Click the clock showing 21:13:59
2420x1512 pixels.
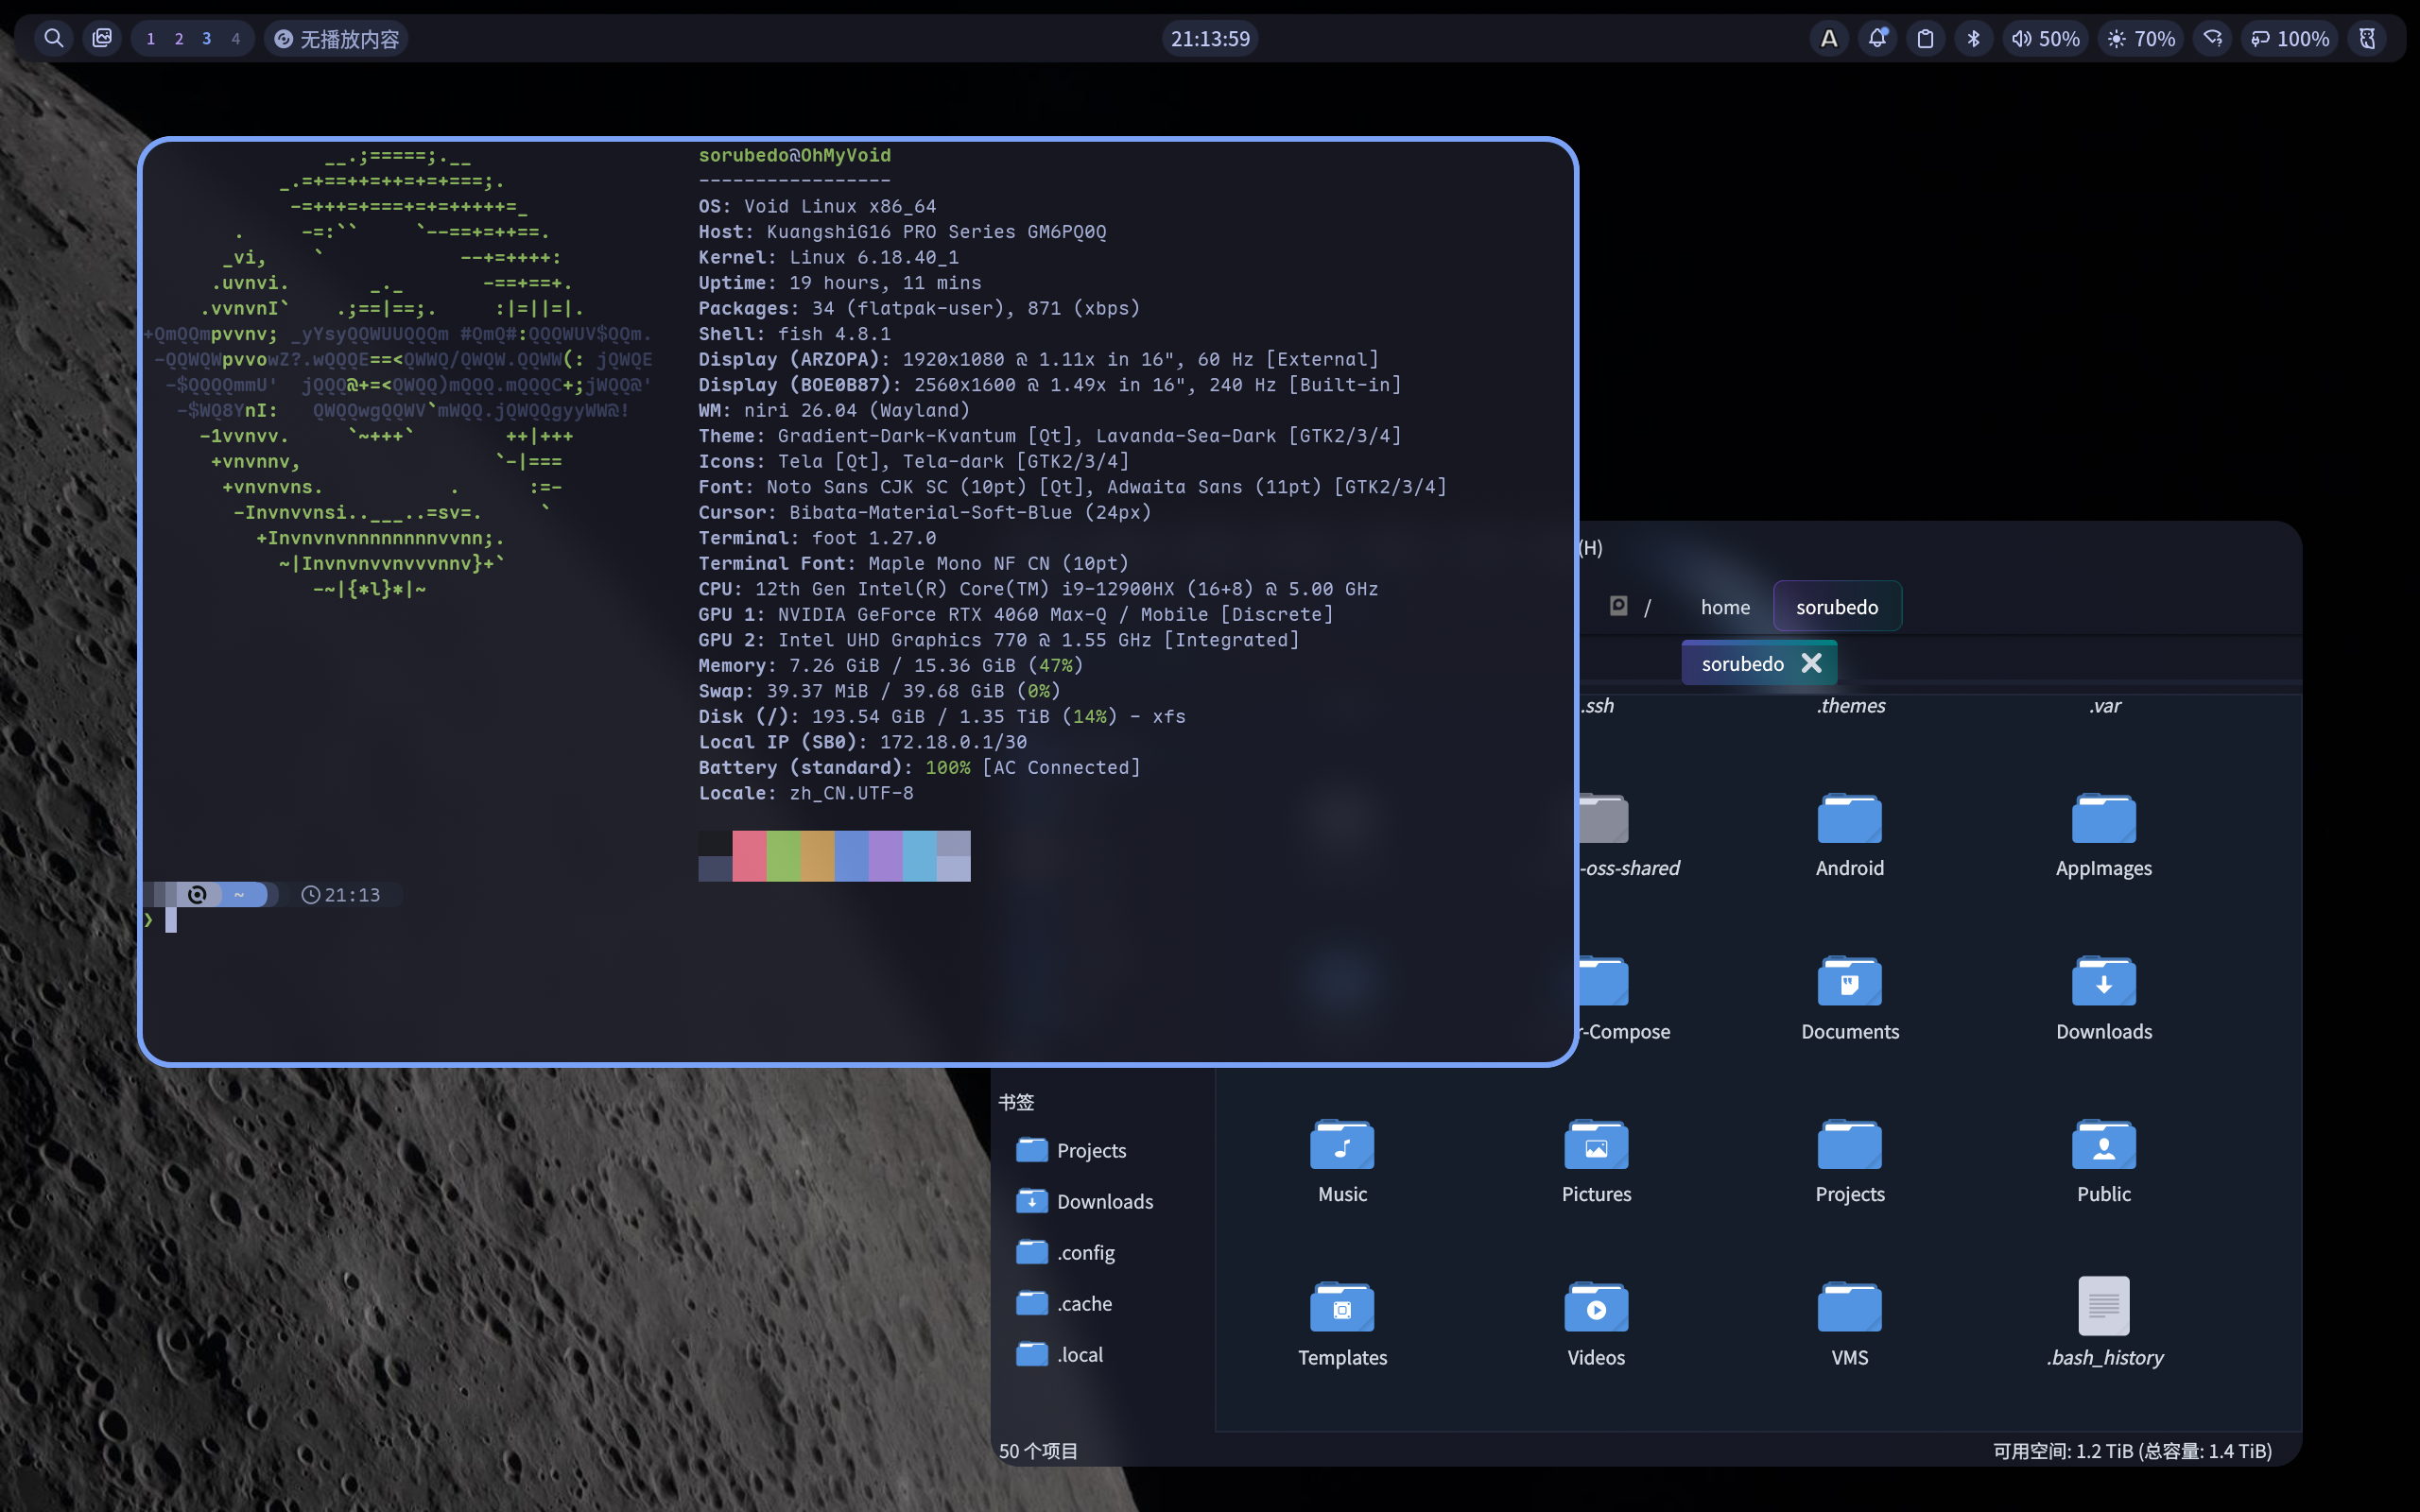pos(1210,39)
